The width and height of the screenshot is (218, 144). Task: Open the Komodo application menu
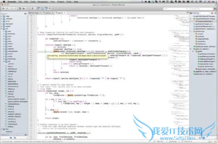12,2
